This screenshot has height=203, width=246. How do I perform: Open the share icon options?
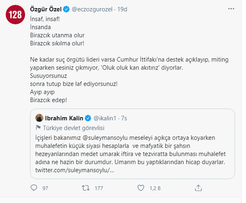click(199, 188)
